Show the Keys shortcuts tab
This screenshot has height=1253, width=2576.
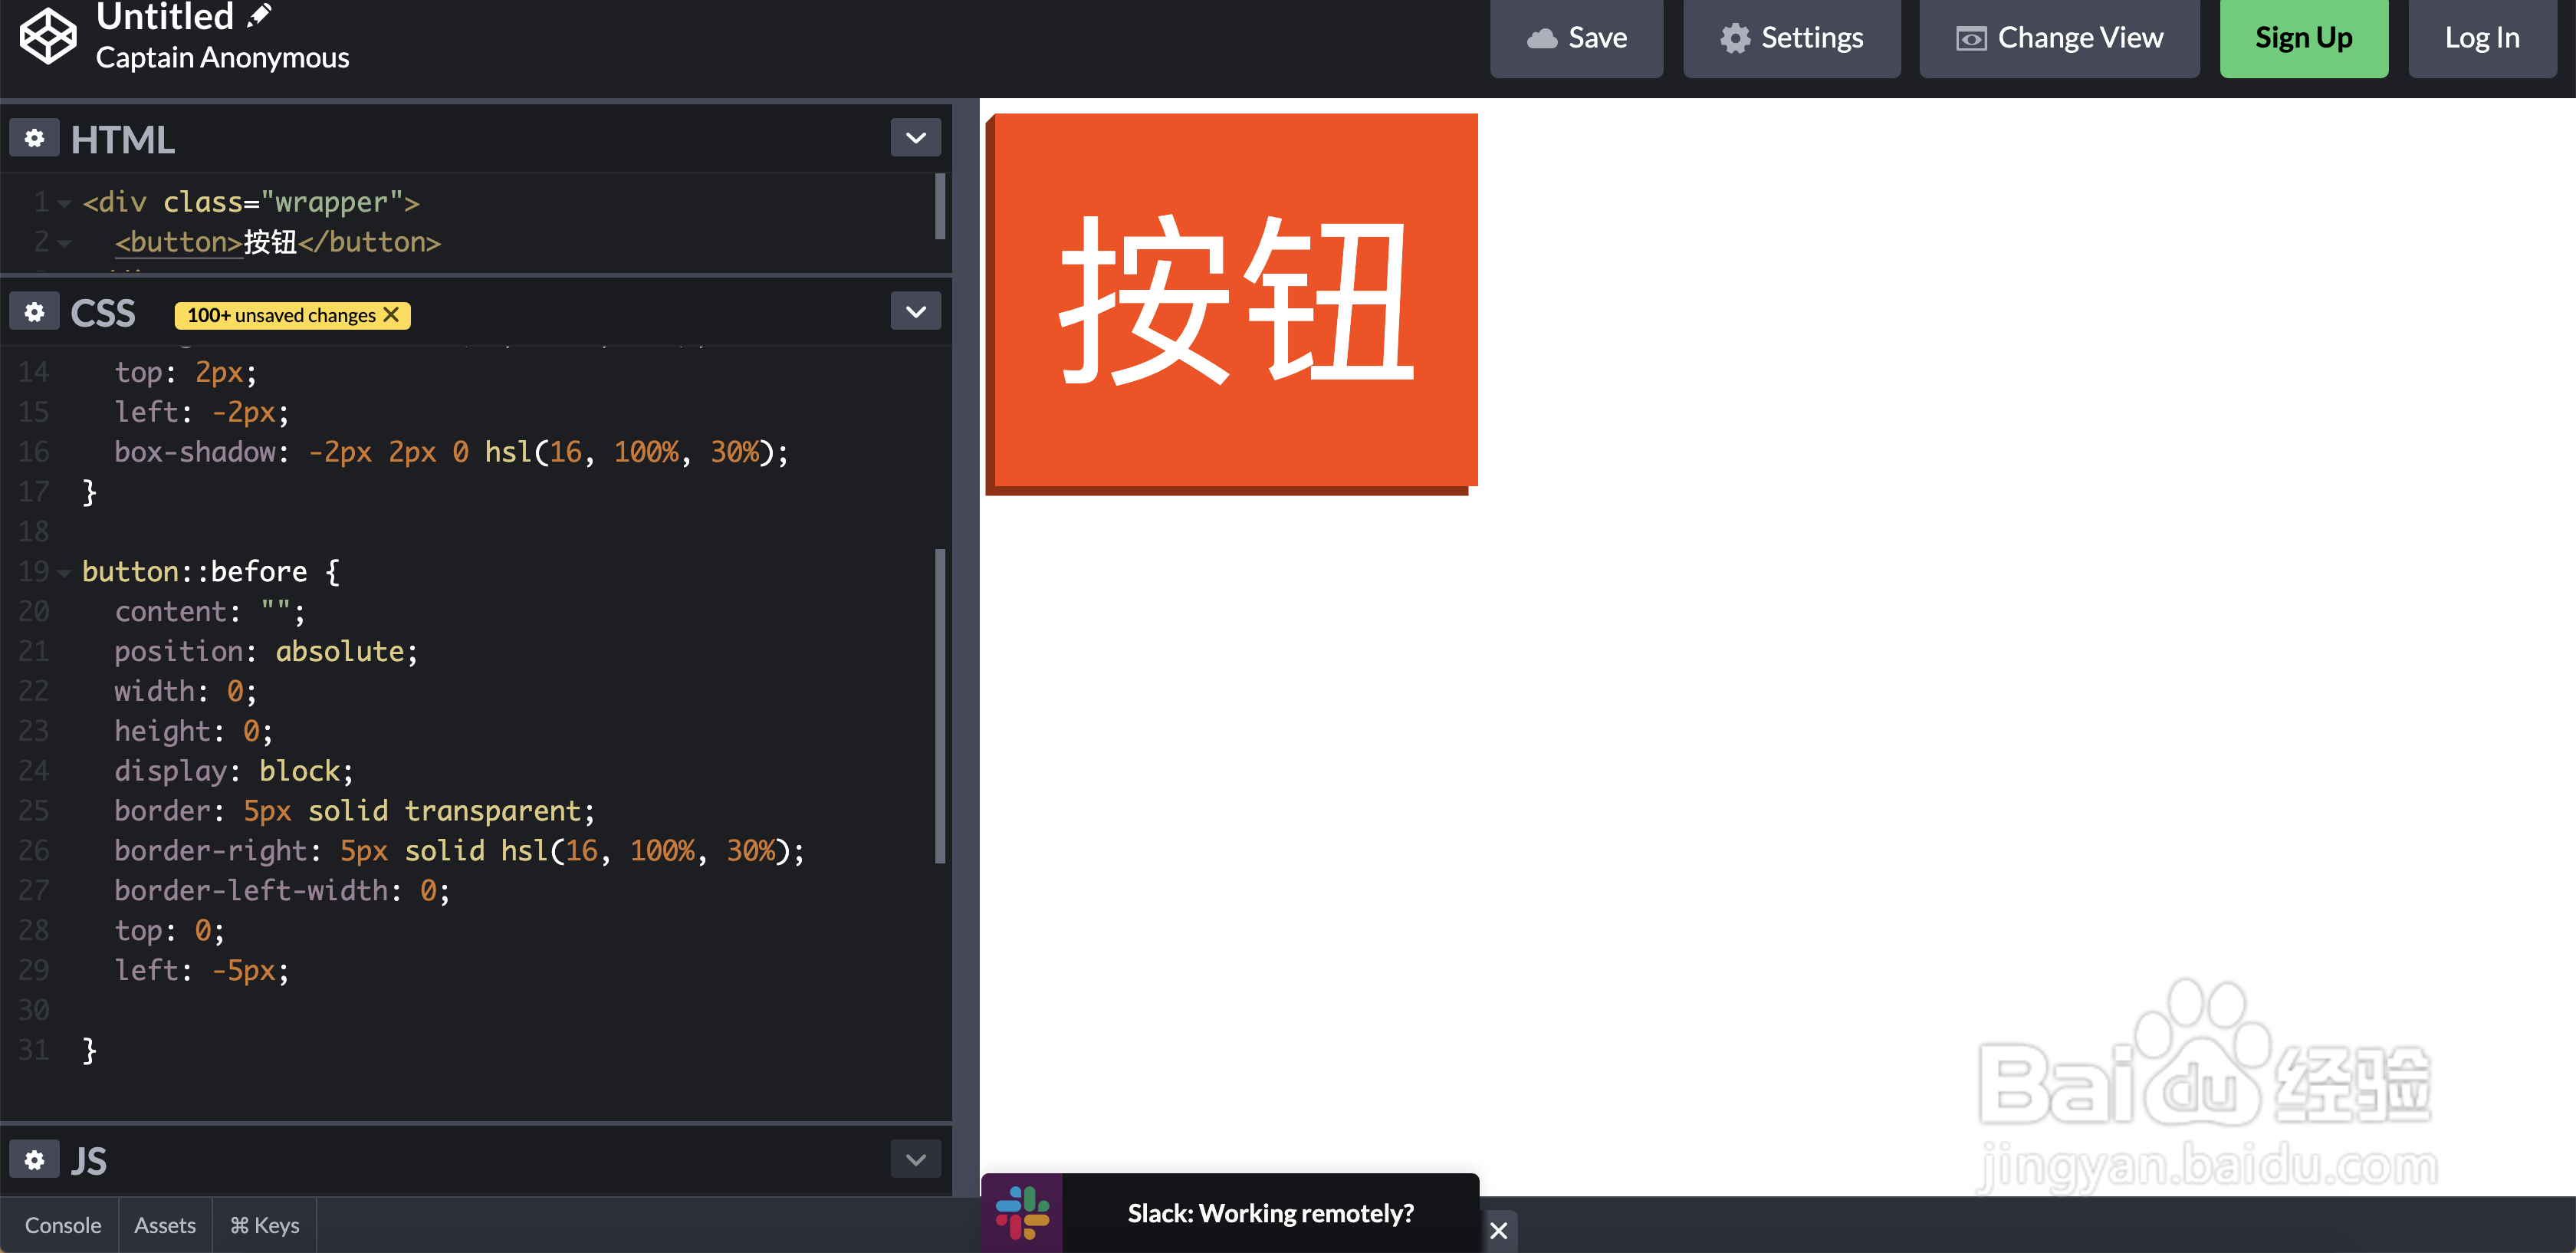pos(265,1225)
